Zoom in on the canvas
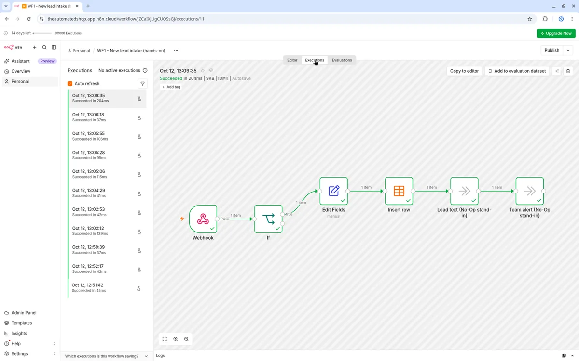Viewport: 579px width, 361px height. tap(176, 339)
